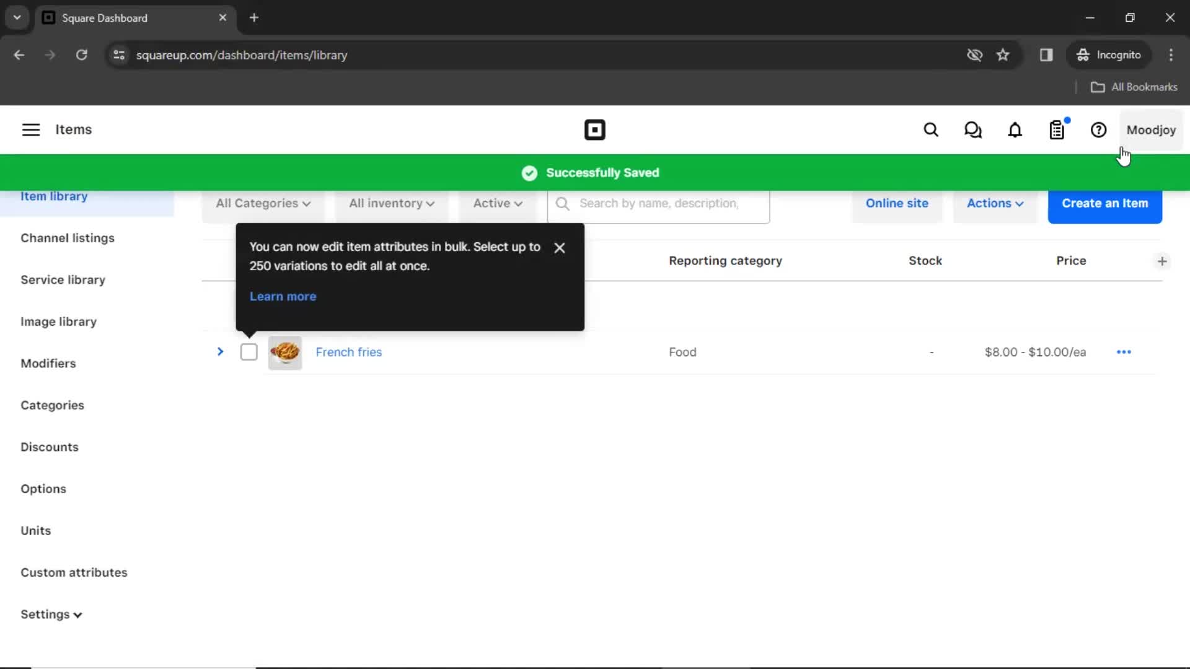1190x669 pixels.
Task: Close the Square Dashboard tab
Action: (x=223, y=18)
